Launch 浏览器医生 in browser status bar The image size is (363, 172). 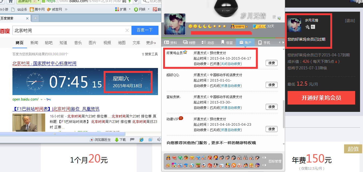[100, 140]
